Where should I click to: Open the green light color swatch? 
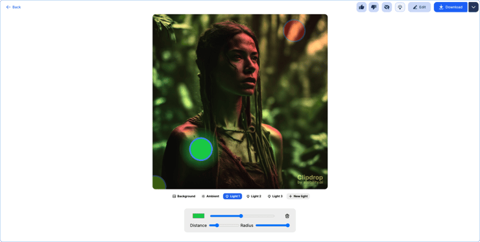[x=198, y=216]
